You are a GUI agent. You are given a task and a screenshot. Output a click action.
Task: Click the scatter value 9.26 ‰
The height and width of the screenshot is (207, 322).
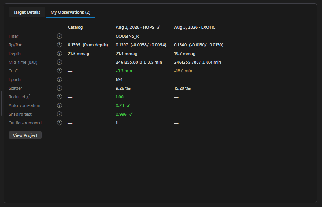click(x=123, y=88)
